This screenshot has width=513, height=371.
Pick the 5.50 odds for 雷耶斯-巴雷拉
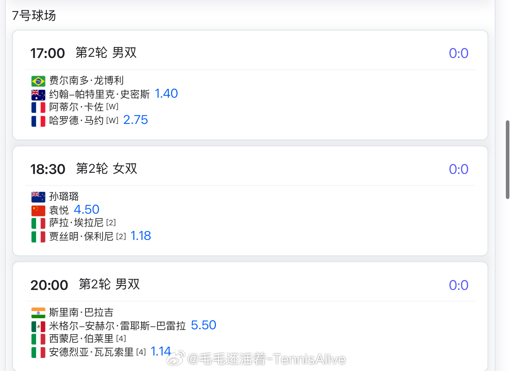[x=204, y=325]
